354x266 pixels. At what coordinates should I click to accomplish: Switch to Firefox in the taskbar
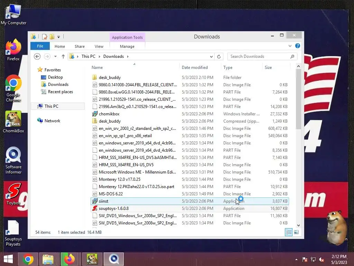(69, 259)
